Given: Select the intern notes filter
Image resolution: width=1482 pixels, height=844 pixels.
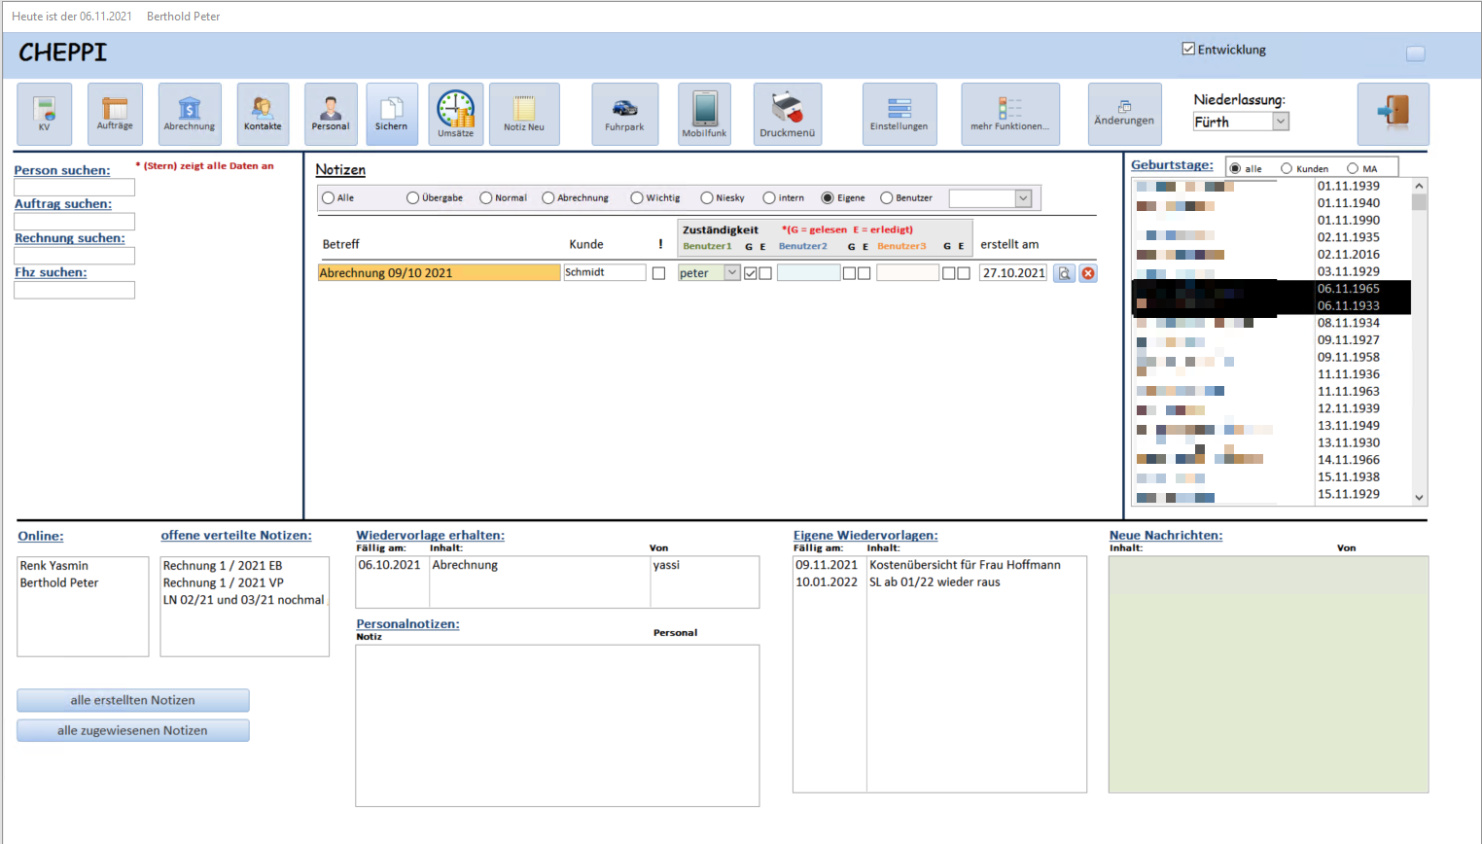Looking at the screenshot, I should [769, 197].
